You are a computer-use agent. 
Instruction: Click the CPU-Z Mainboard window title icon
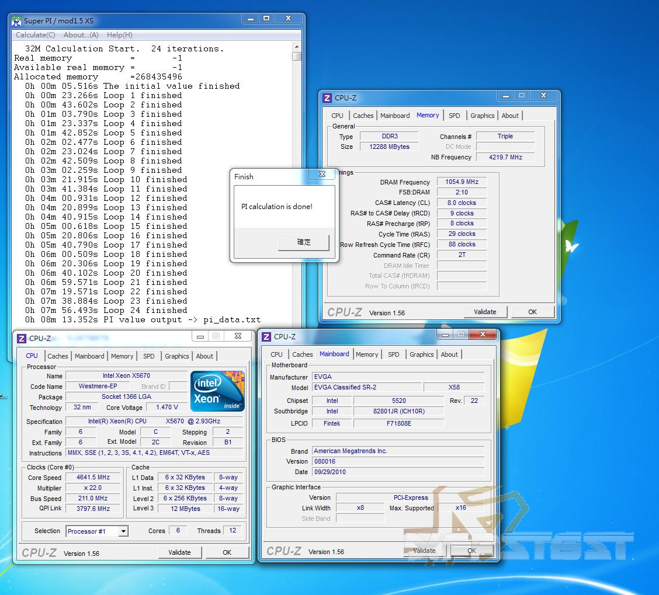[x=266, y=336]
